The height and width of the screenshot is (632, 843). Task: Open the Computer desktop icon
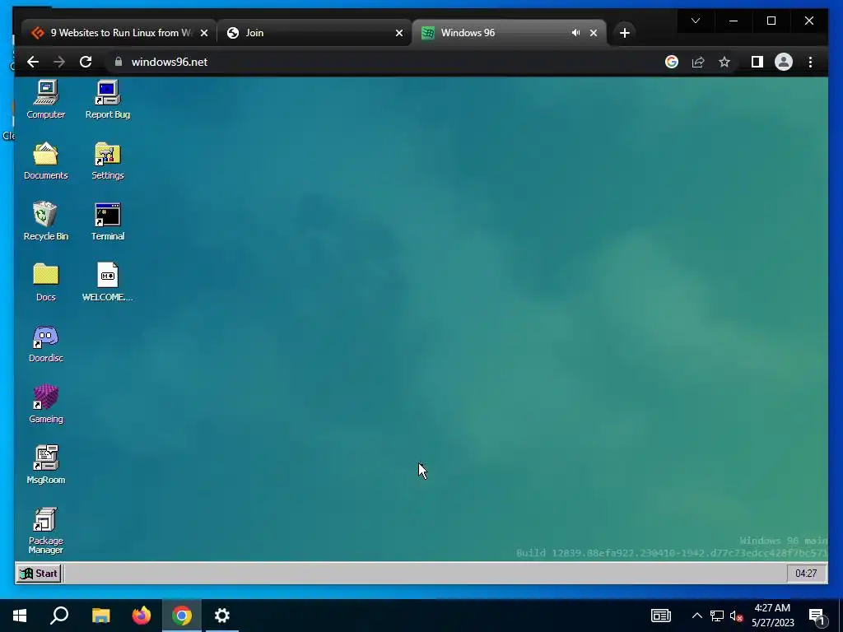(x=46, y=100)
